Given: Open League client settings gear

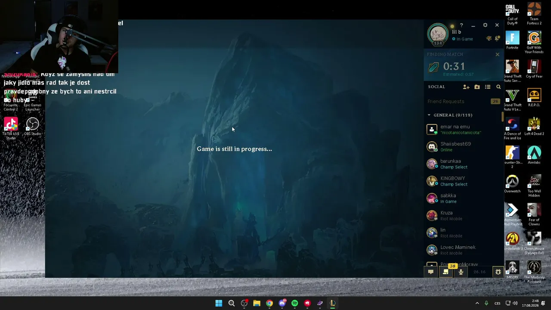Looking at the screenshot, I should pos(485,25).
